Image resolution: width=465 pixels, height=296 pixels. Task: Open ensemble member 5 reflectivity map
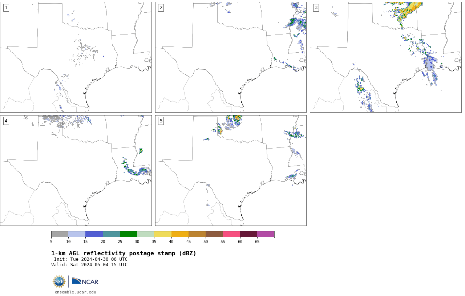coord(231,170)
